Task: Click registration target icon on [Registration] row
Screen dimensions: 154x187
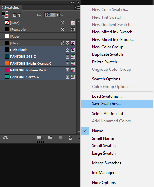Action: [x=73, y=29]
